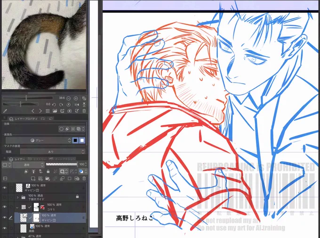Screen dimensions: 320x238
Task: Toggle the black expression color swatch
Action: [x=75, y=140]
